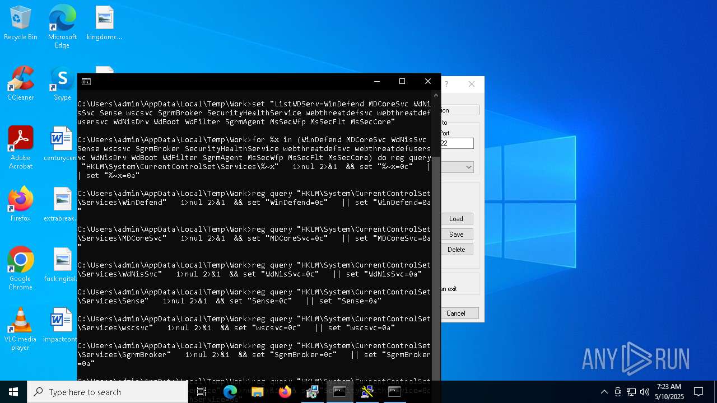Image resolution: width=717 pixels, height=403 pixels.
Task: Open Microsoft Edge desktop shortcut
Action: pyautogui.click(x=62, y=27)
